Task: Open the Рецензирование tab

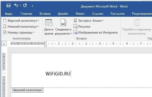Action: click(142, 14)
